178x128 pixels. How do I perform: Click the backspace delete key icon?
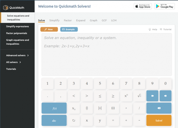[159, 108]
